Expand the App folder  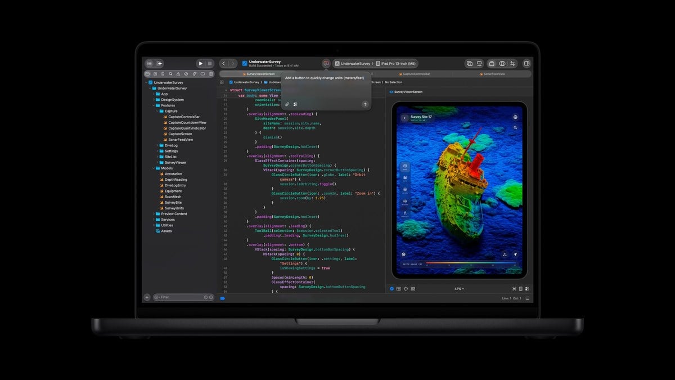coord(154,94)
